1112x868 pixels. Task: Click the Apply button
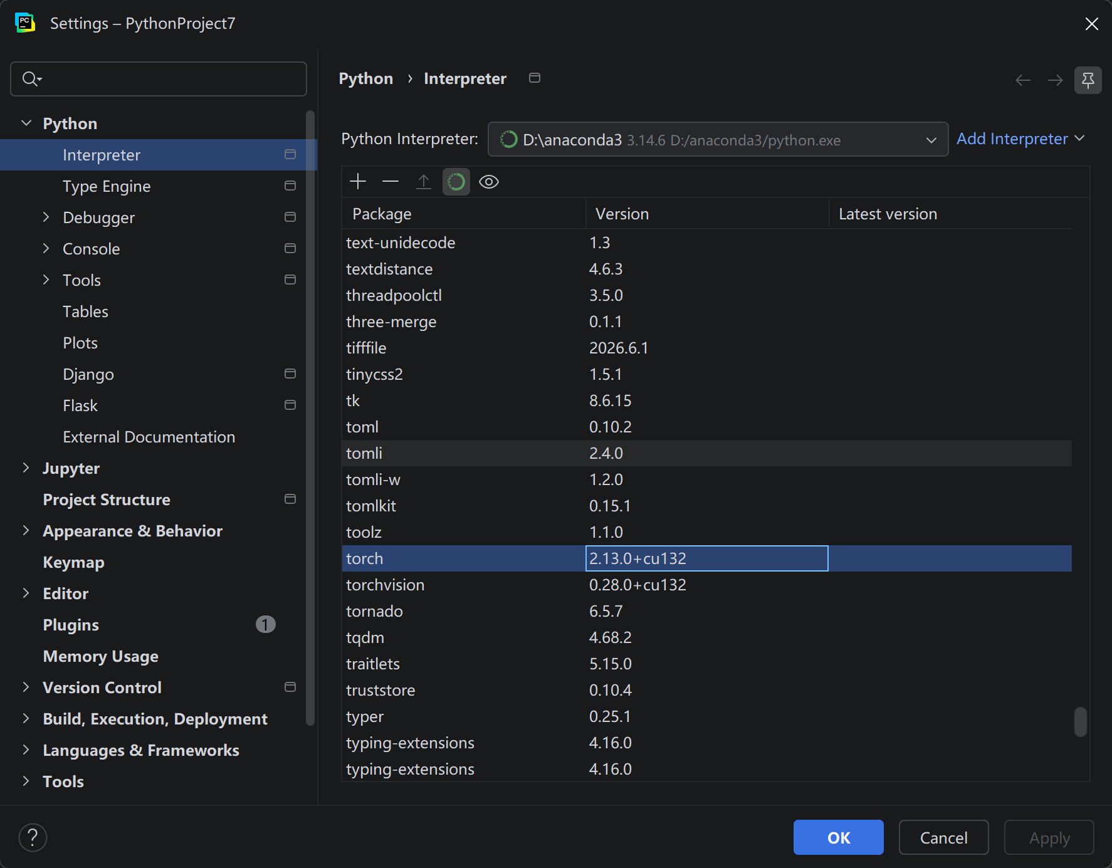[1049, 837]
